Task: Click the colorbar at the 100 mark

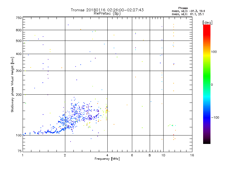Action: [x=207, y=52]
